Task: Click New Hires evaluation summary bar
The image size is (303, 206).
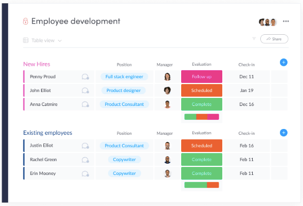Action: [x=201, y=117]
